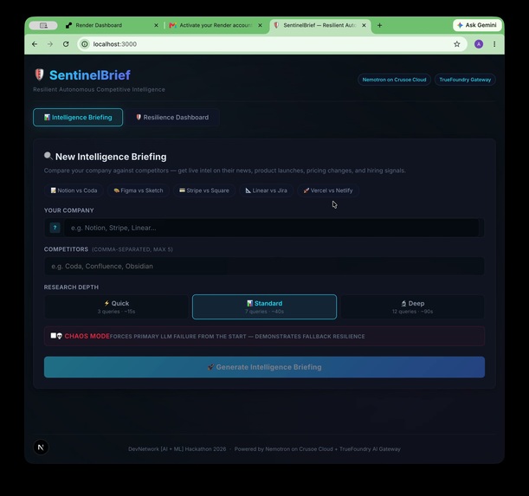Go forward with the browser forward arrow
Viewport: 529px width, 496px height.
(50, 44)
